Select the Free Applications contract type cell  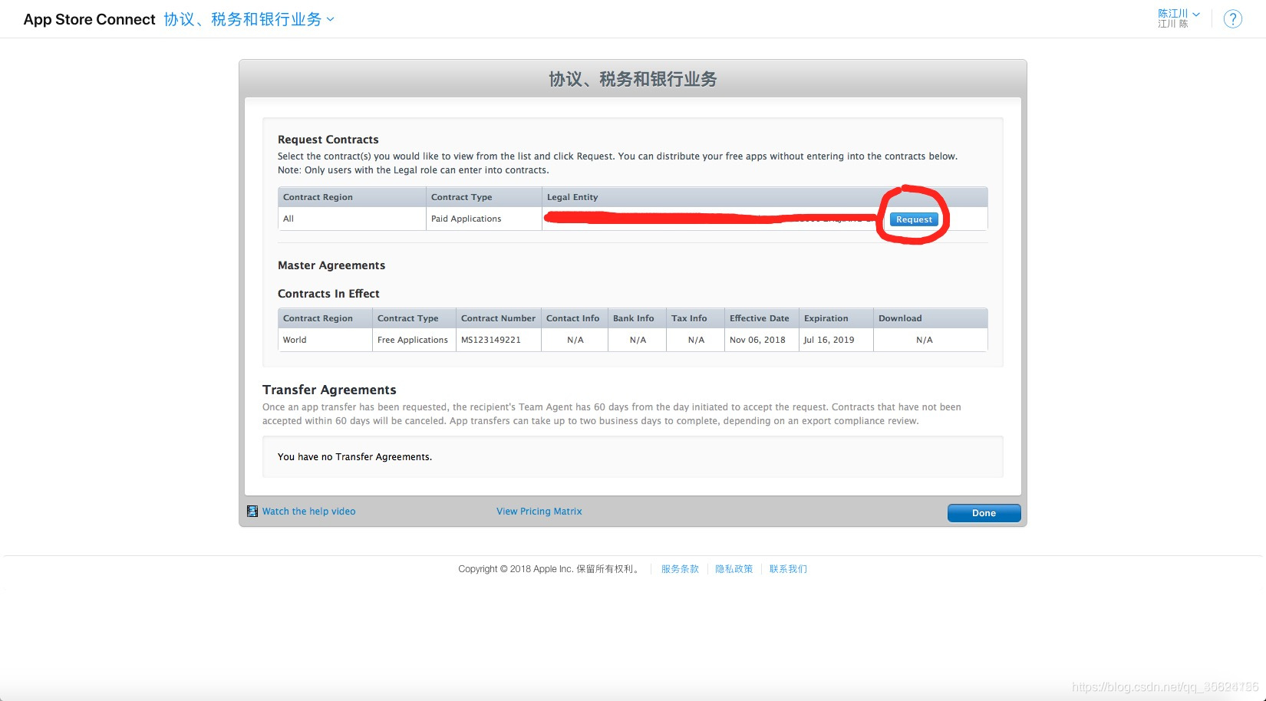414,340
